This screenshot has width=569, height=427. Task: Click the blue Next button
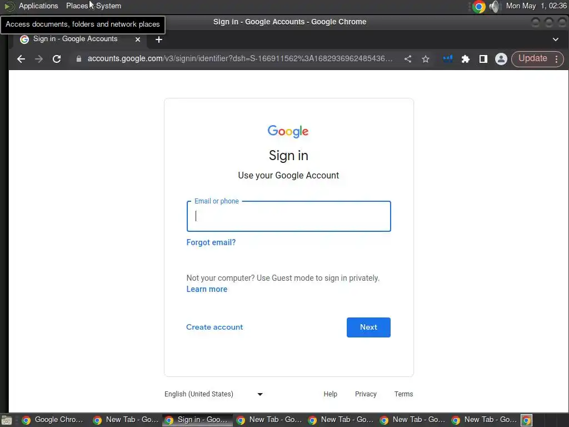(x=368, y=327)
